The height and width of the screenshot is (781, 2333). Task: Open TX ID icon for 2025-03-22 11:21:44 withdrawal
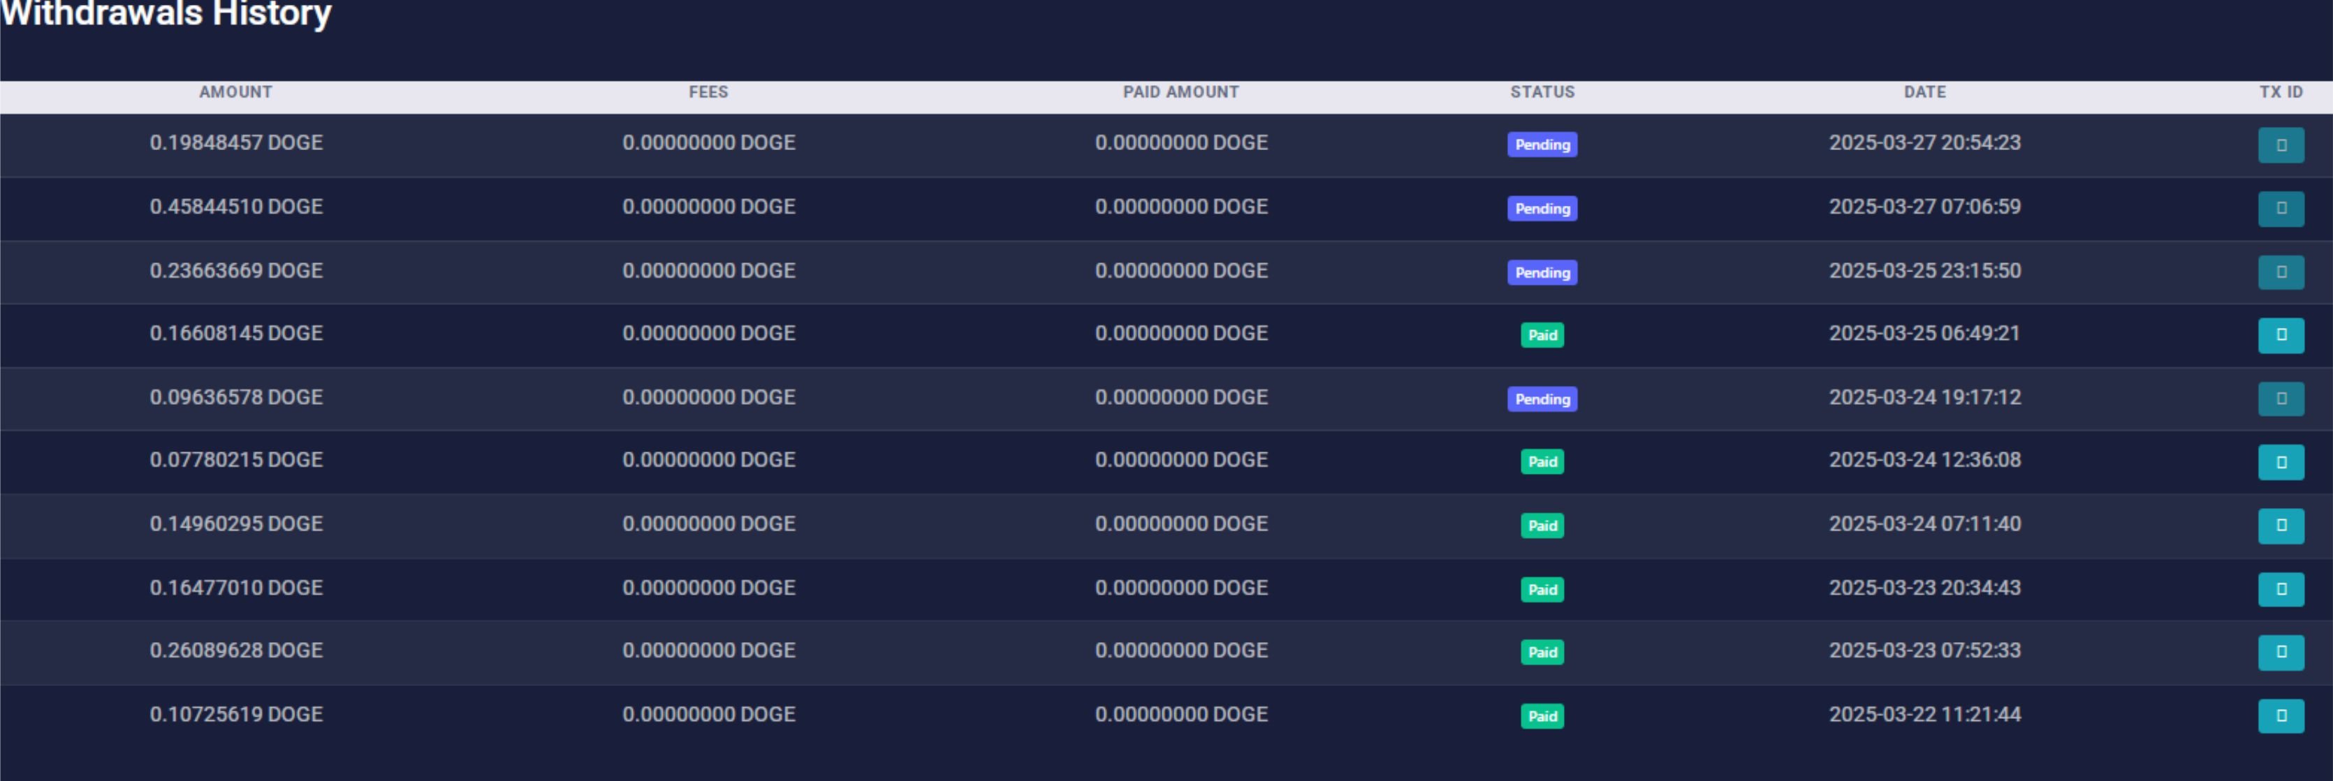(2281, 716)
